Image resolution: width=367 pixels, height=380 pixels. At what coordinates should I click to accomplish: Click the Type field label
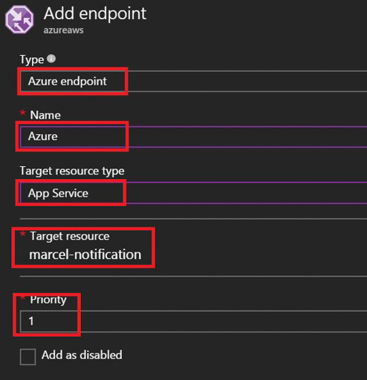pos(32,59)
